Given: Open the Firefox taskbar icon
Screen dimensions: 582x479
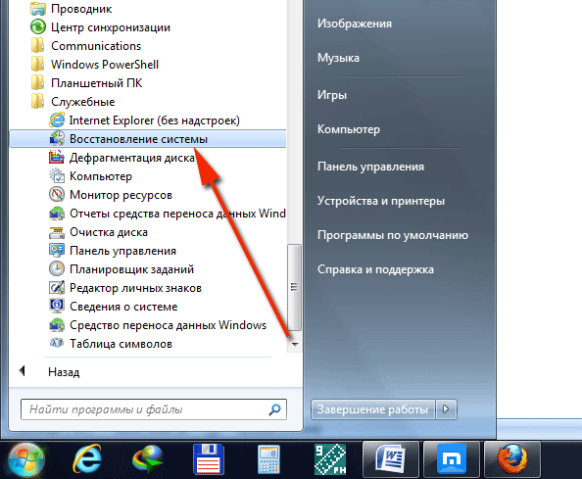Looking at the screenshot, I should click(512, 459).
